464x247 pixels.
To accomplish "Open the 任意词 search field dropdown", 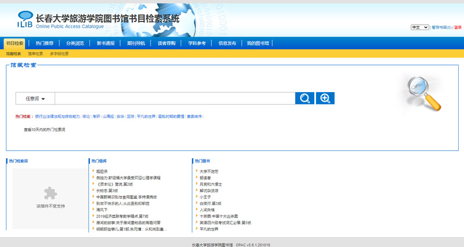I will coord(35,99).
